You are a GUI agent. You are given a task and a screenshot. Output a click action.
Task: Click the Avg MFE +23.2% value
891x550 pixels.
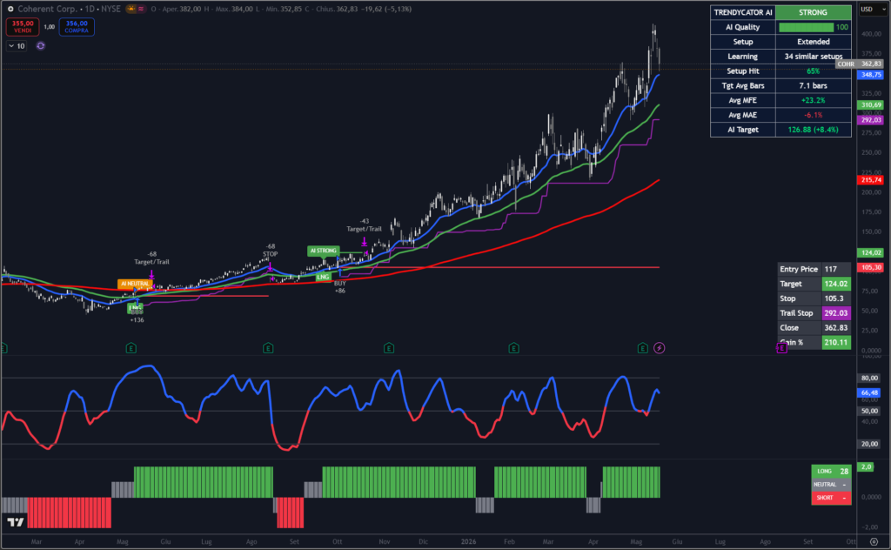814,101
